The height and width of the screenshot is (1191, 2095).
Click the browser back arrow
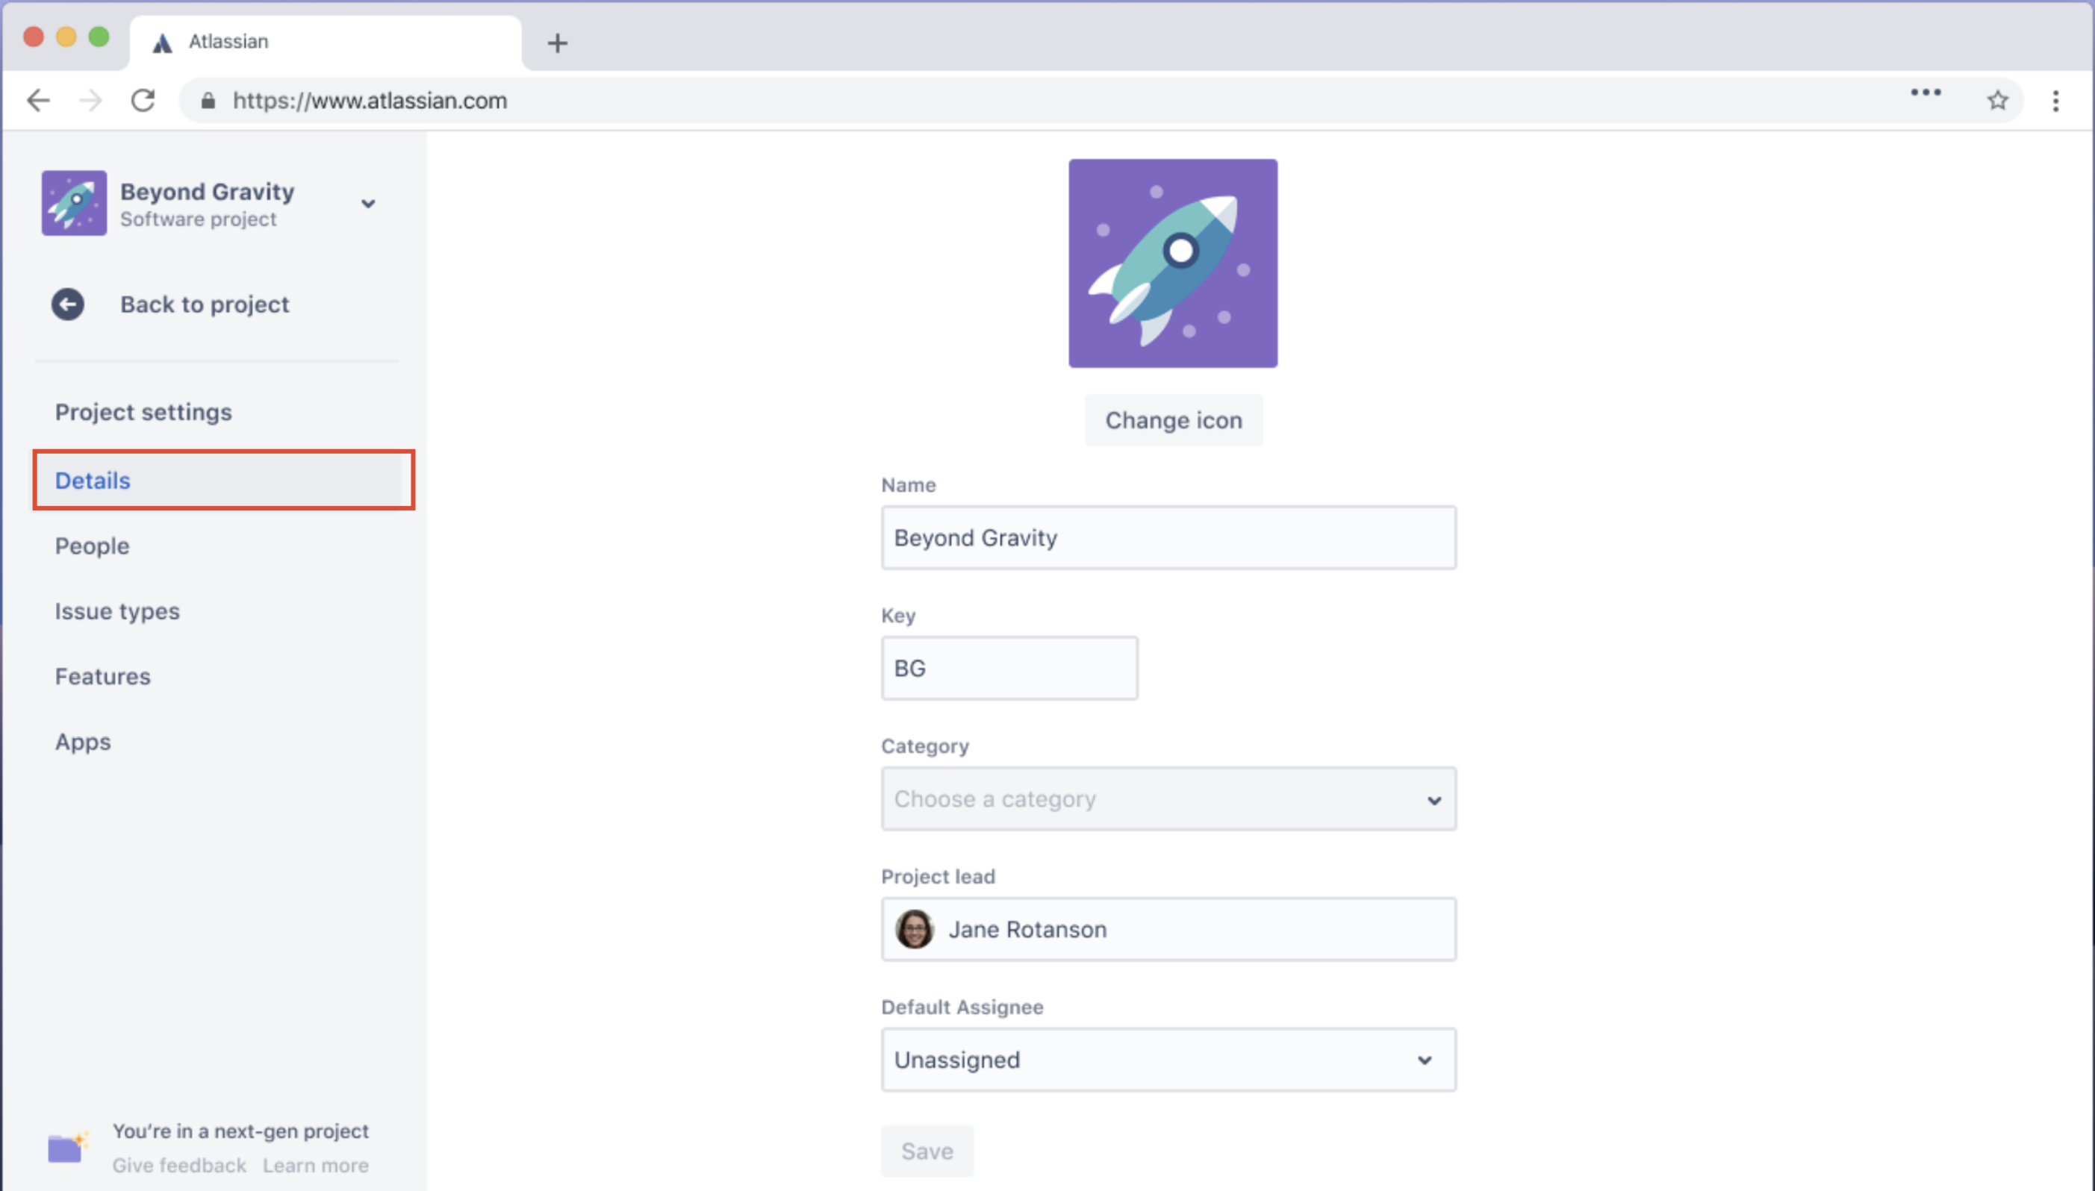pyautogui.click(x=39, y=101)
